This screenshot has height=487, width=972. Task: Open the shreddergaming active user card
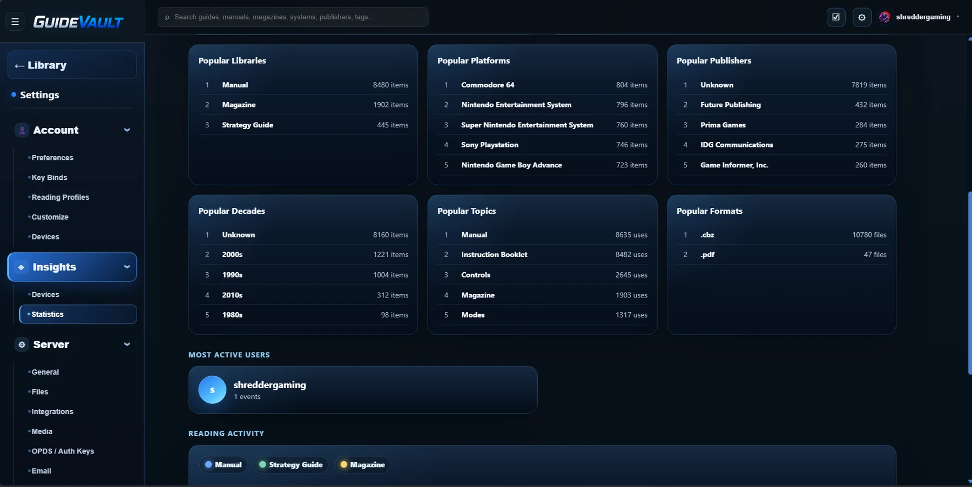coord(363,390)
